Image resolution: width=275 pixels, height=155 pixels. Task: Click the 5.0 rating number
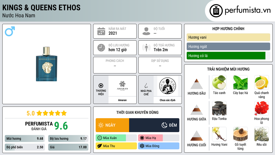tap(31, 113)
